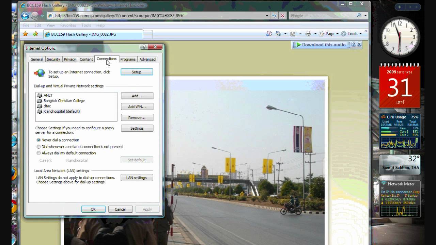This screenshot has width=436, height=245.
Task: Switch to the Security tab
Action: click(x=53, y=59)
